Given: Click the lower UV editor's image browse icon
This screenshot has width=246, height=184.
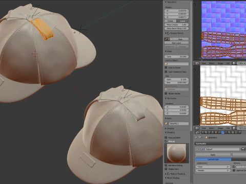Looking at the screenshot, I should 234,128.
